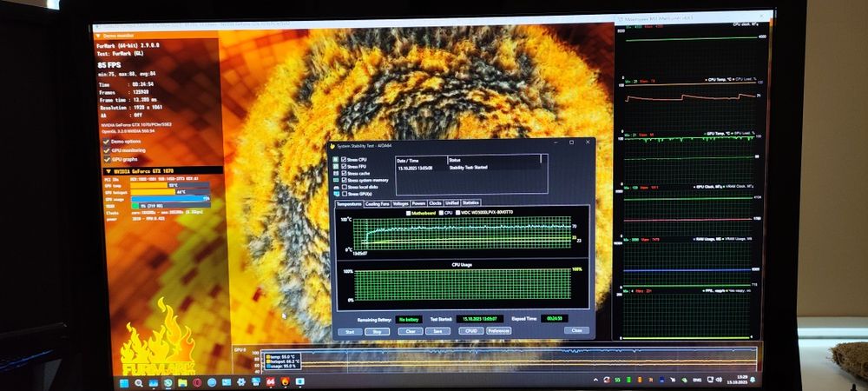
Task: Open the Clocks tab
Action: point(436,204)
